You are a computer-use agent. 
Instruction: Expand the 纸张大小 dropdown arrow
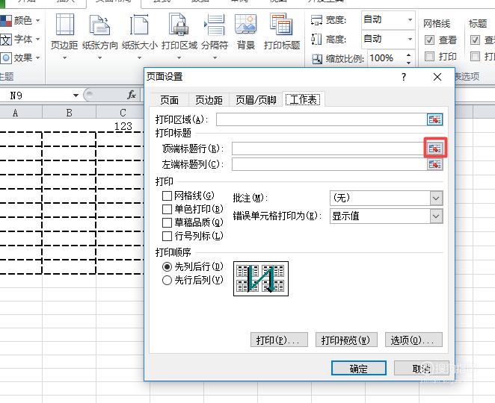140,58
